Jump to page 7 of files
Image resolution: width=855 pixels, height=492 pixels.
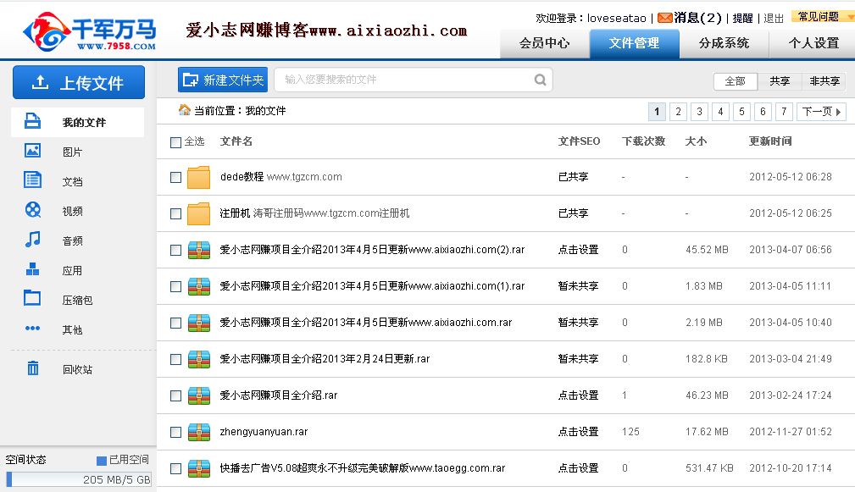pyautogui.click(x=784, y=112)
